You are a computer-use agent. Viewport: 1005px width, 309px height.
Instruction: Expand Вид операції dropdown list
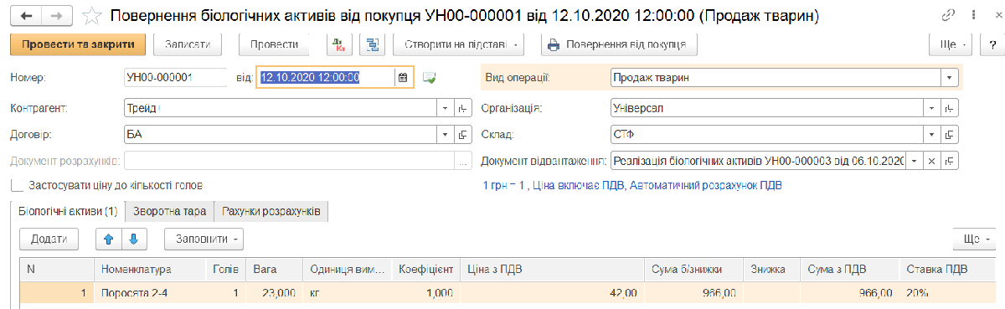click(x=949, y=78)
